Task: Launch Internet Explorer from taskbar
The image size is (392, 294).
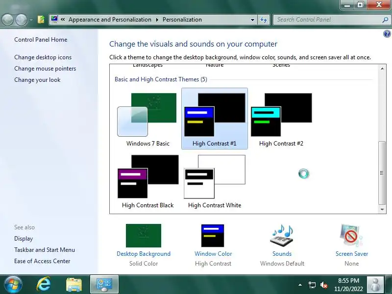Action: click(x=44, y=284)
